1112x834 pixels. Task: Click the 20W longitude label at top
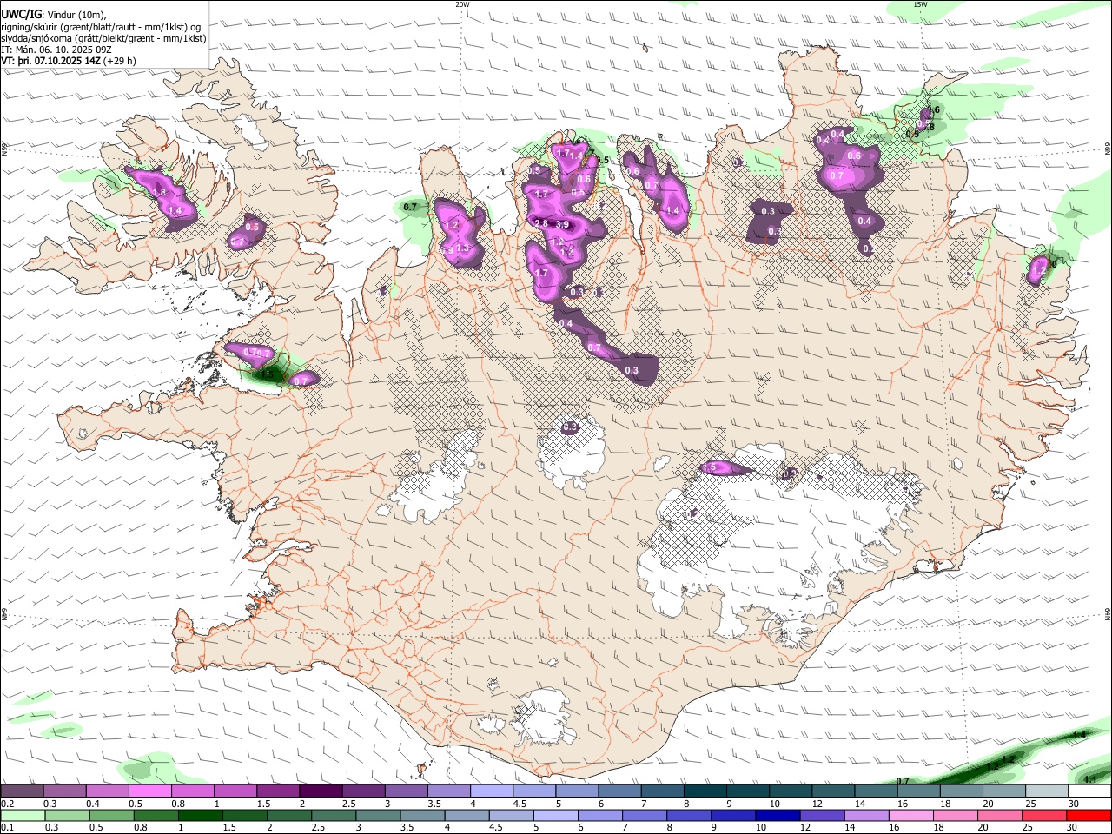click(x=462, y=4)
